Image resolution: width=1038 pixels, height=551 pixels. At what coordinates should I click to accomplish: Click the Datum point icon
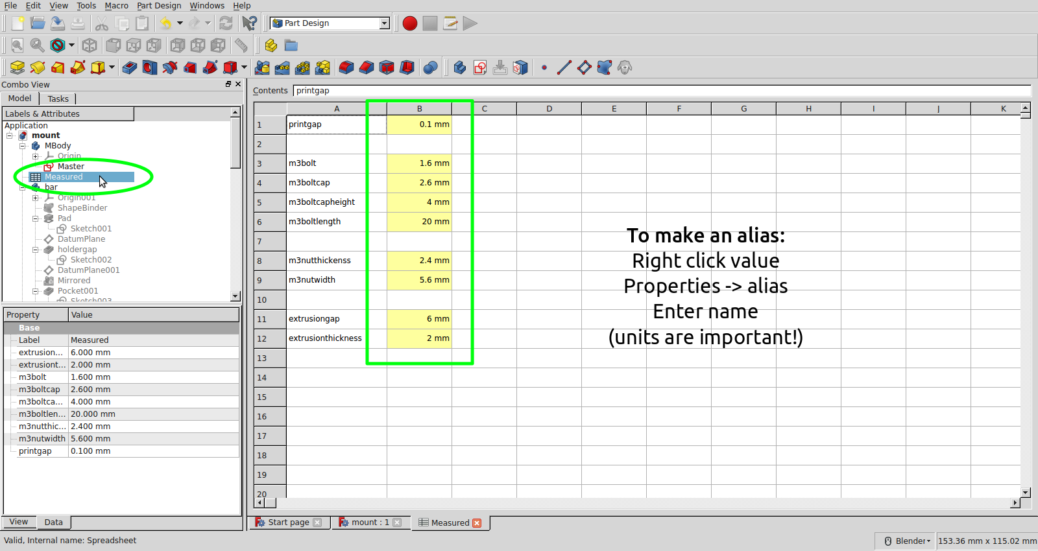coord(544,67)
